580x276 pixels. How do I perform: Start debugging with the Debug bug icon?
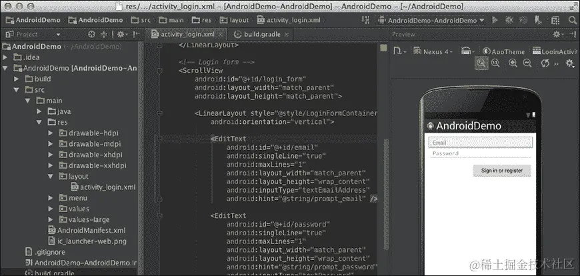(509, 21)
